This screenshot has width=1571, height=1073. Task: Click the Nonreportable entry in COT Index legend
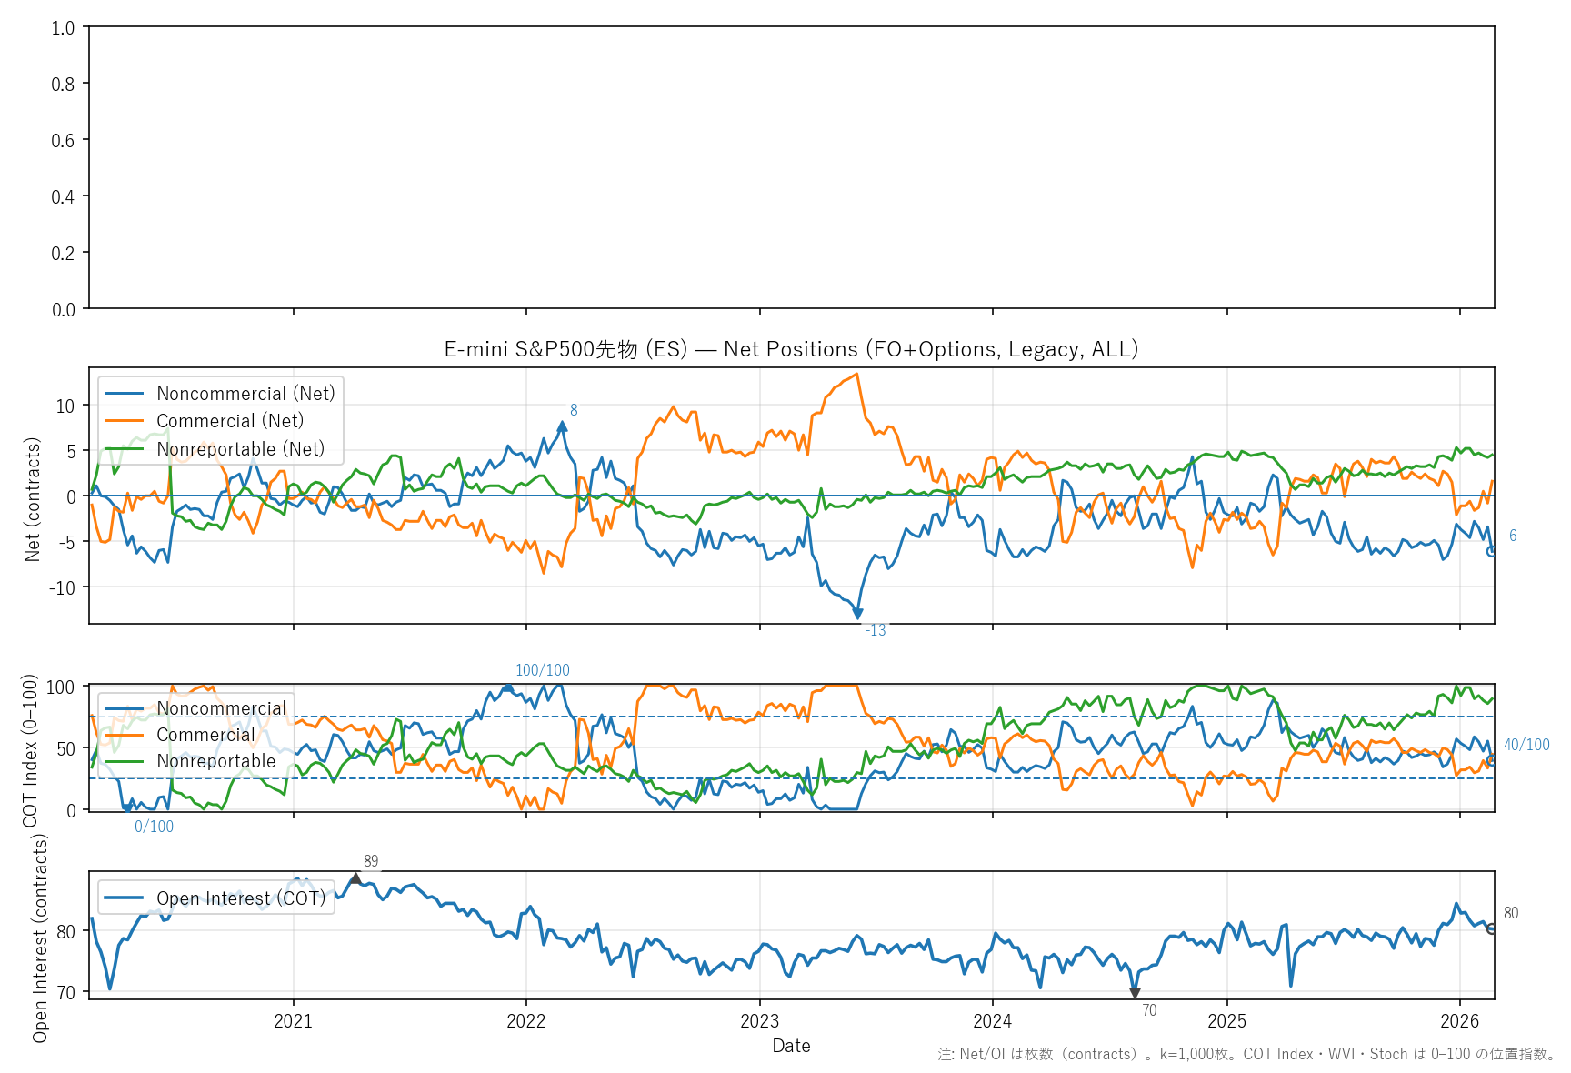[215, 761]
